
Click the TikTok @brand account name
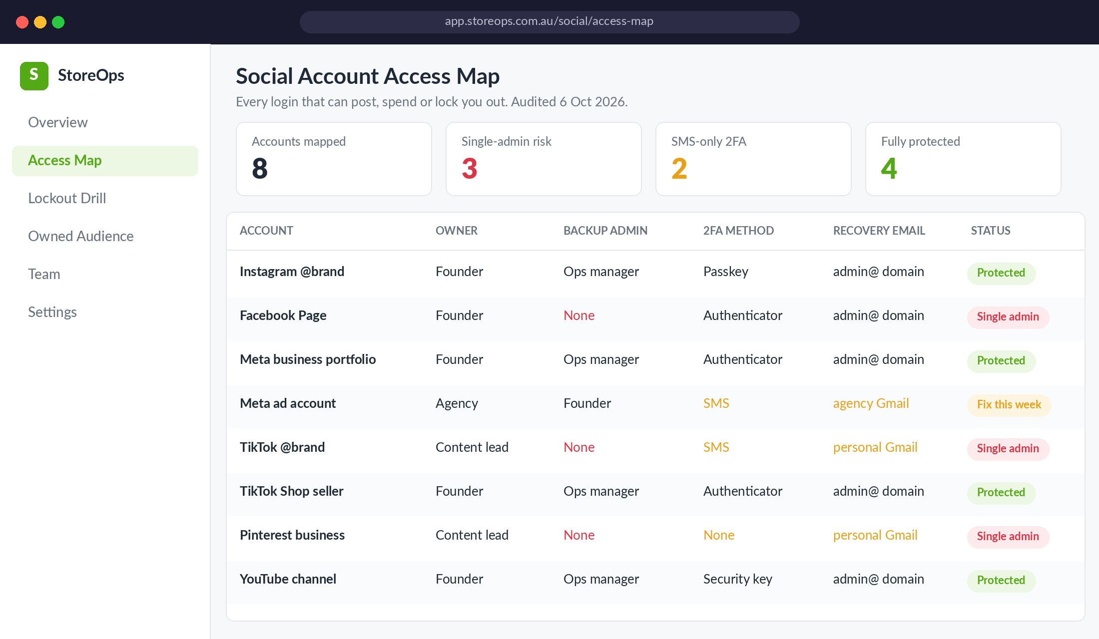tap(282, 447)
